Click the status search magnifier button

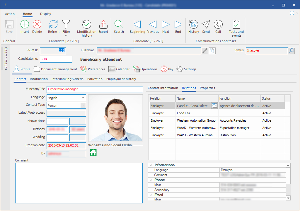[292, 51]
